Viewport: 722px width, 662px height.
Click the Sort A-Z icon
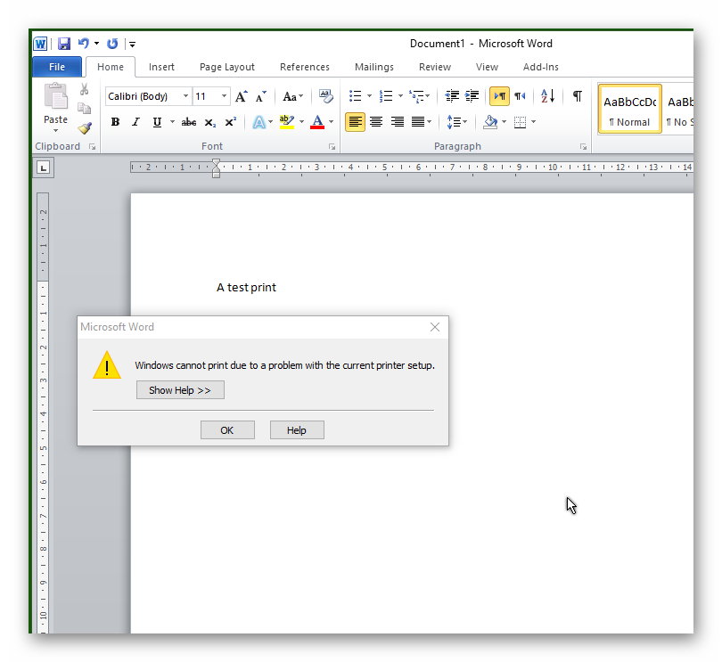[547, 96]
